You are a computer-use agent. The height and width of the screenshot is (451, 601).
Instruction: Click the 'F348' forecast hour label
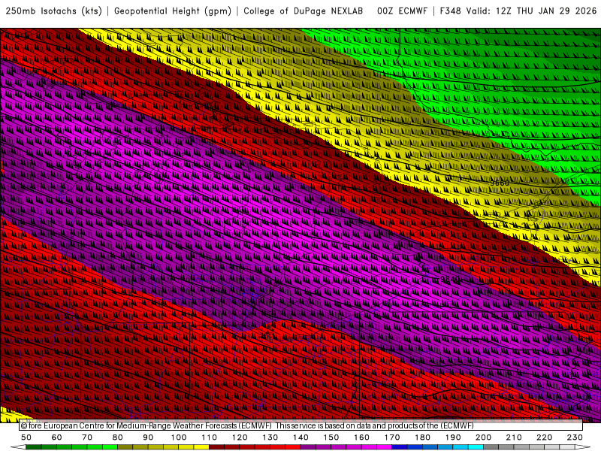450,11
